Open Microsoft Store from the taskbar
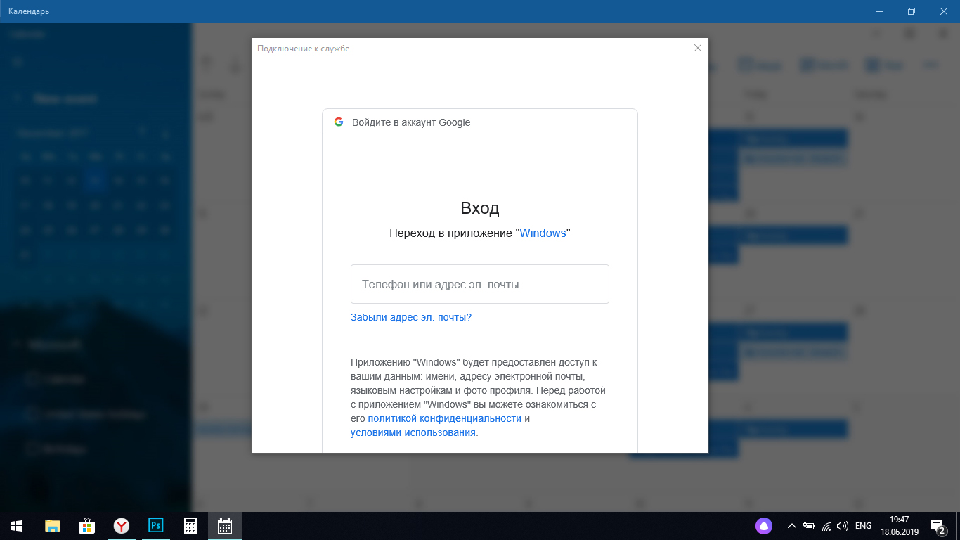Screen dimensions: 960x540 (x=87, y=526)
